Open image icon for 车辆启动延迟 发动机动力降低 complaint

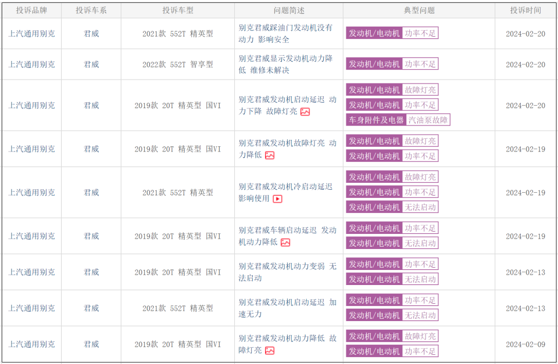(285, 243)
